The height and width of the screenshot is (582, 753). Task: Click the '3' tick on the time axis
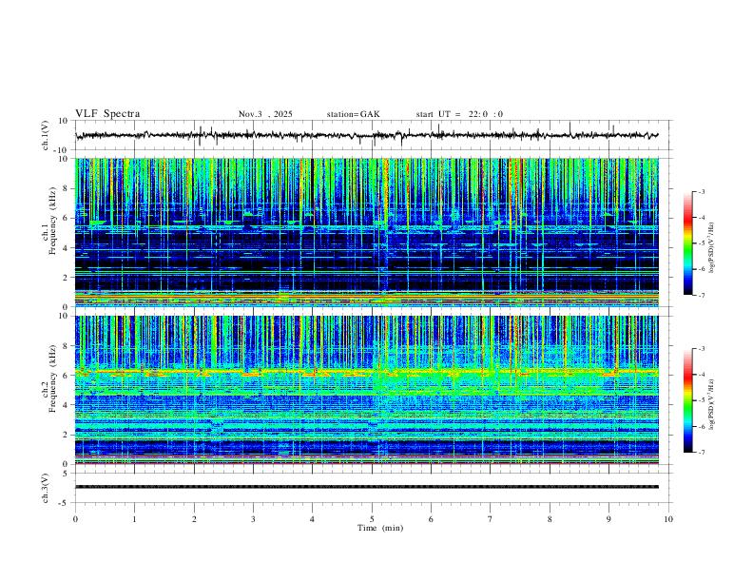point(253,519)
